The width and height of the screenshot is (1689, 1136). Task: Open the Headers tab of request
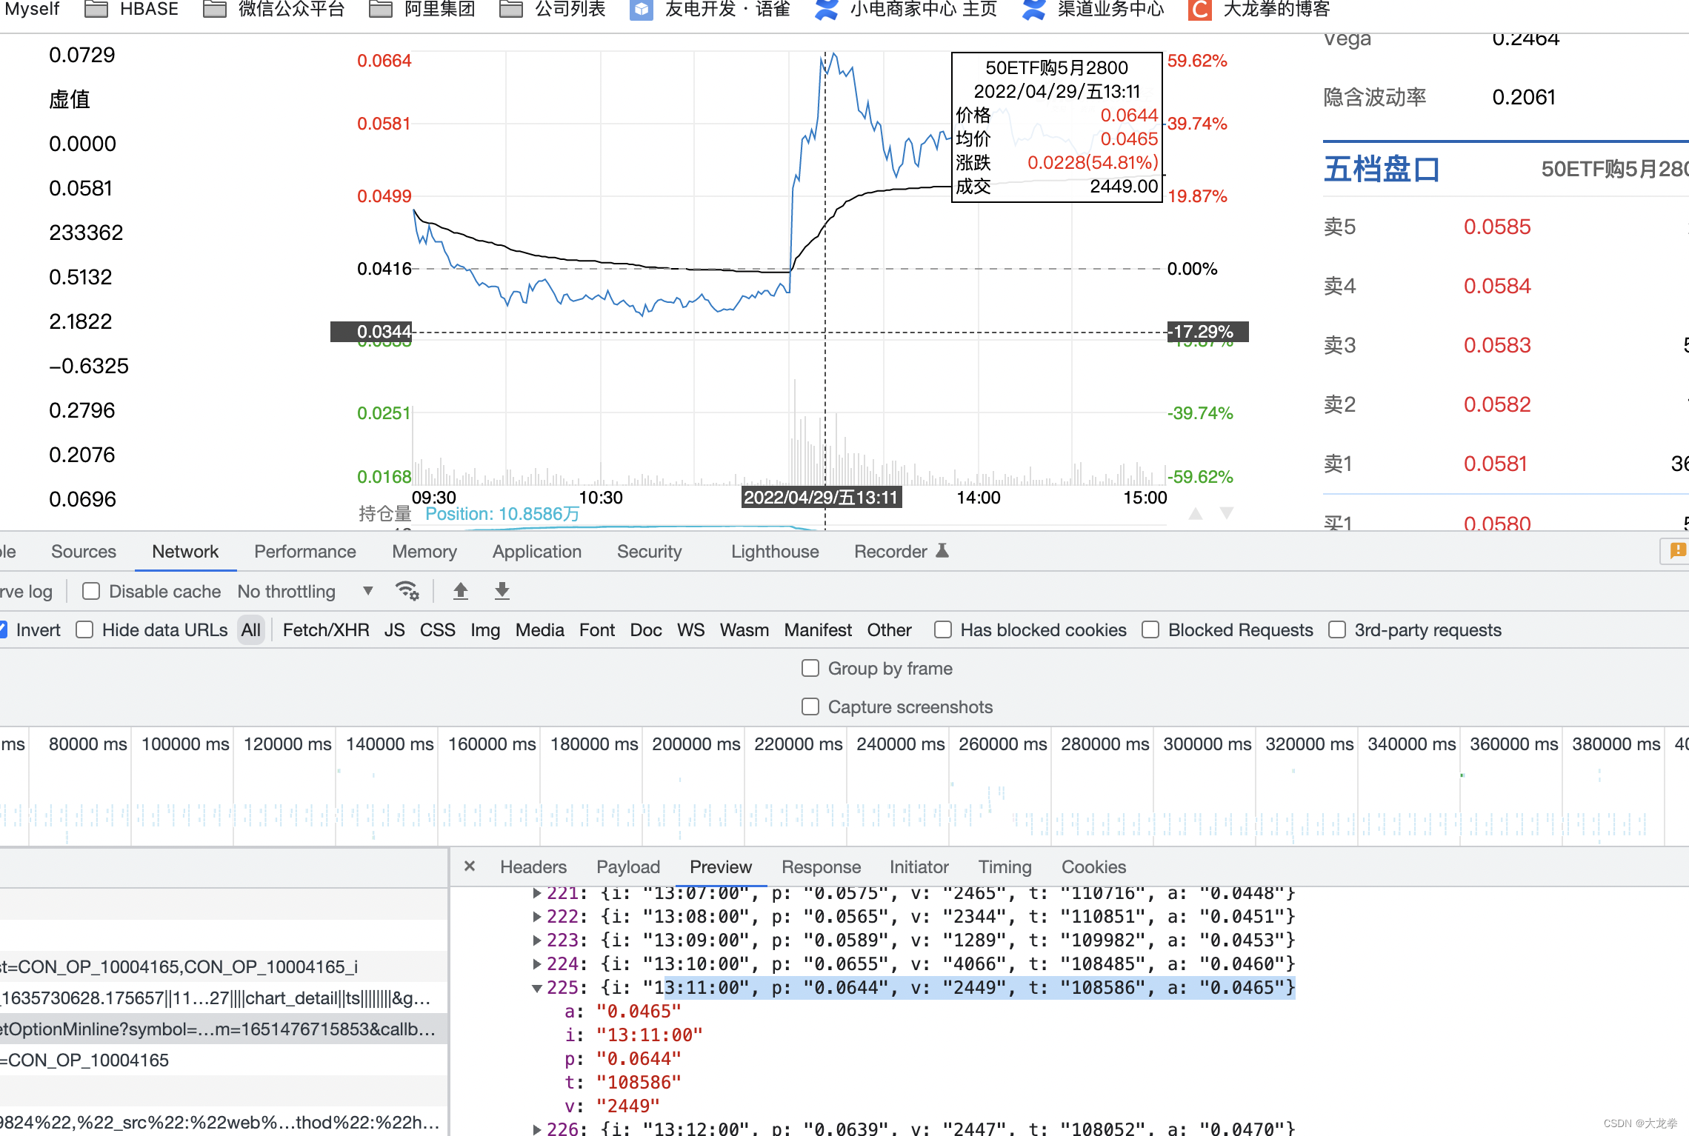533,866
